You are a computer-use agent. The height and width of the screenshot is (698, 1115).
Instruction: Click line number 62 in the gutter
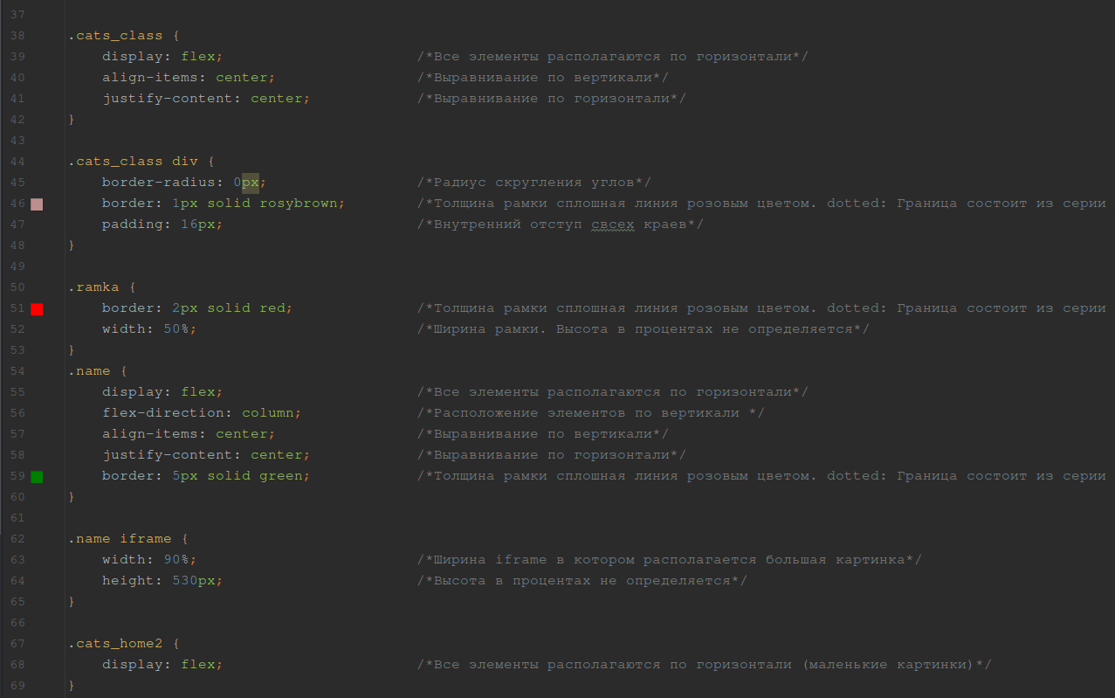(x=17, y=539)
